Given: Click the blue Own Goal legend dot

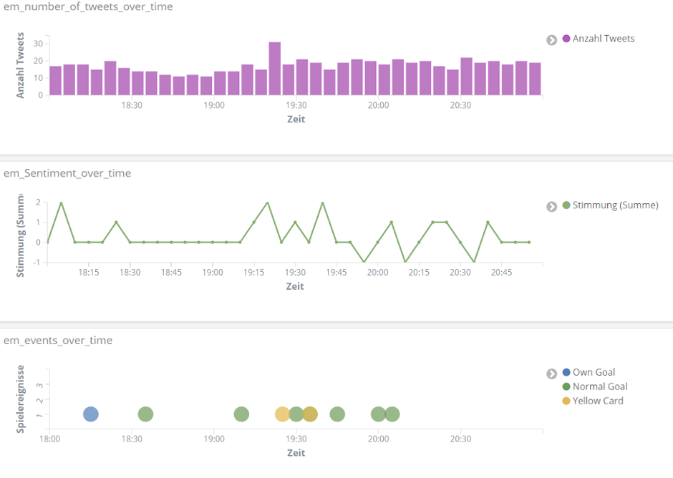Looking at the screenshot, I should [x=566, y=372].
